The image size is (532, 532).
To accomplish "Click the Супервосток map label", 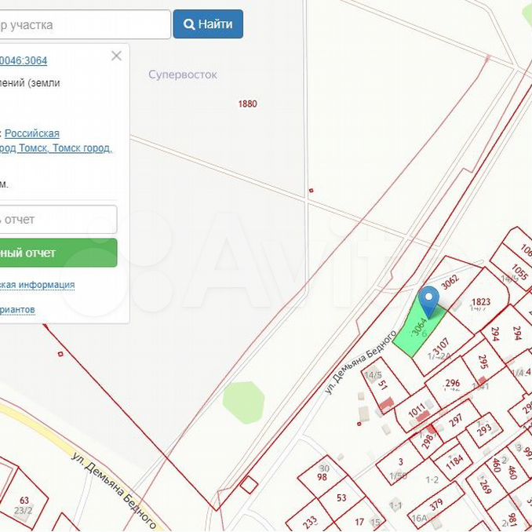I will (183, 75).
